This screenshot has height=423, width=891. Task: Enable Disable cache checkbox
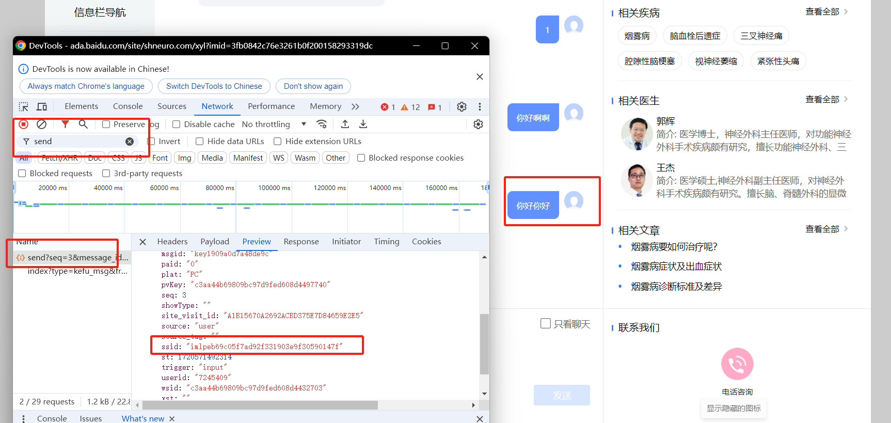(x=176, y=124)
